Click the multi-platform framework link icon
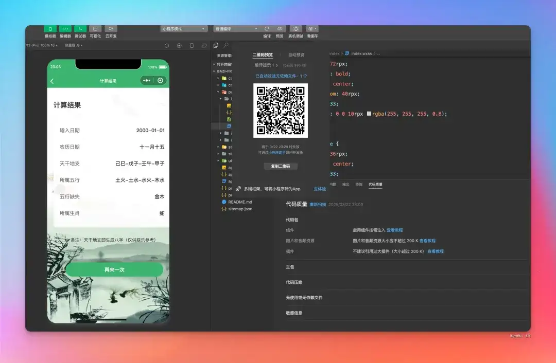 pyautogui.click(x=238, y=189)
